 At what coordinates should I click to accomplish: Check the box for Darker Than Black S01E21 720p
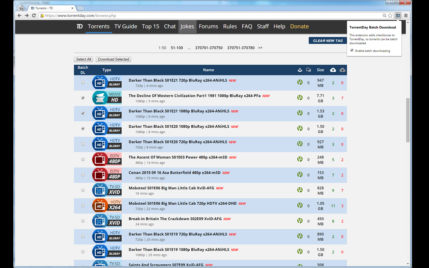(83, 82)
